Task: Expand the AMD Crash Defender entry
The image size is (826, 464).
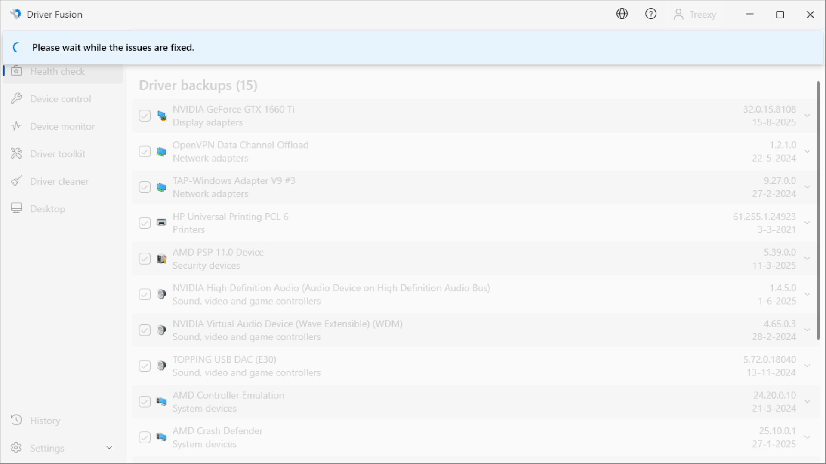Action: coord(808,437)
